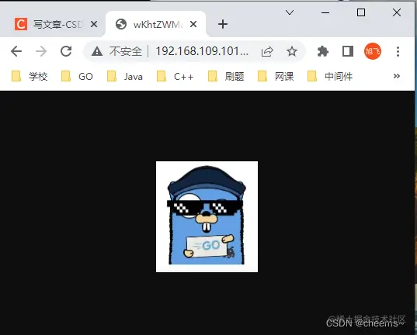
Task: Open the C++ bookmark folder
Action: point(175,76)
